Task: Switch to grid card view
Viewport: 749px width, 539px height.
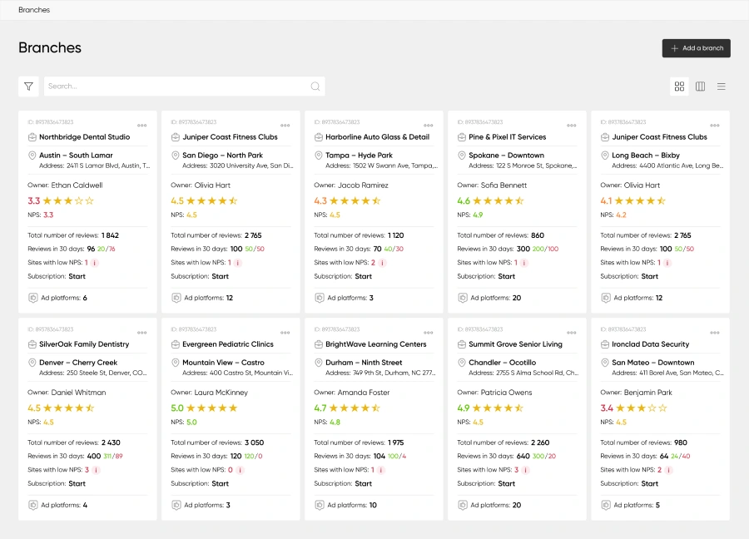Action: 679,87
